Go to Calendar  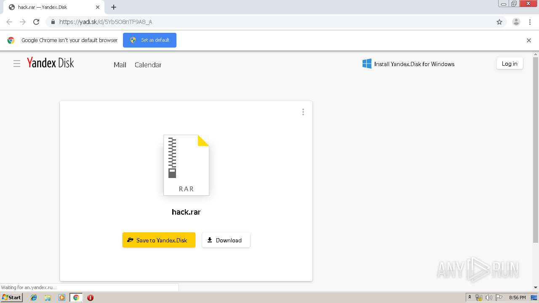[148, 65]
